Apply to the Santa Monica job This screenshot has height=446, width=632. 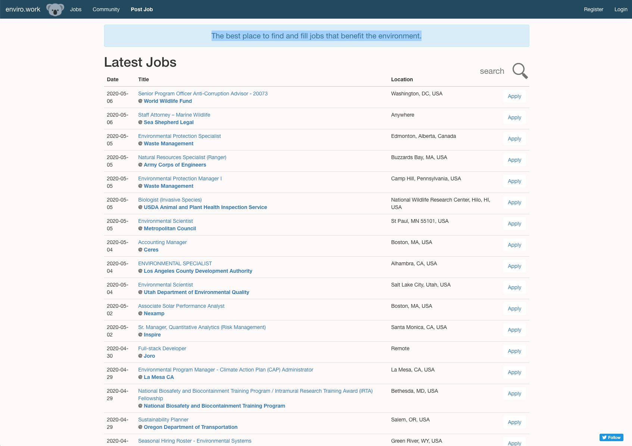click(514, 330)
